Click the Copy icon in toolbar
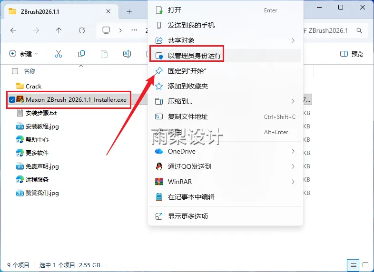This screenshot has height=272, width=374. tap(81, 54)
